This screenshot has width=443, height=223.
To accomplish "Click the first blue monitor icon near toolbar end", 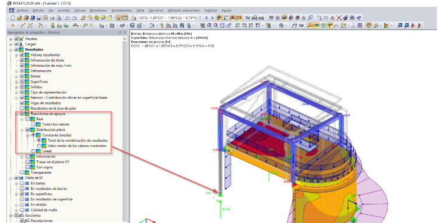I will coord(400,25).
